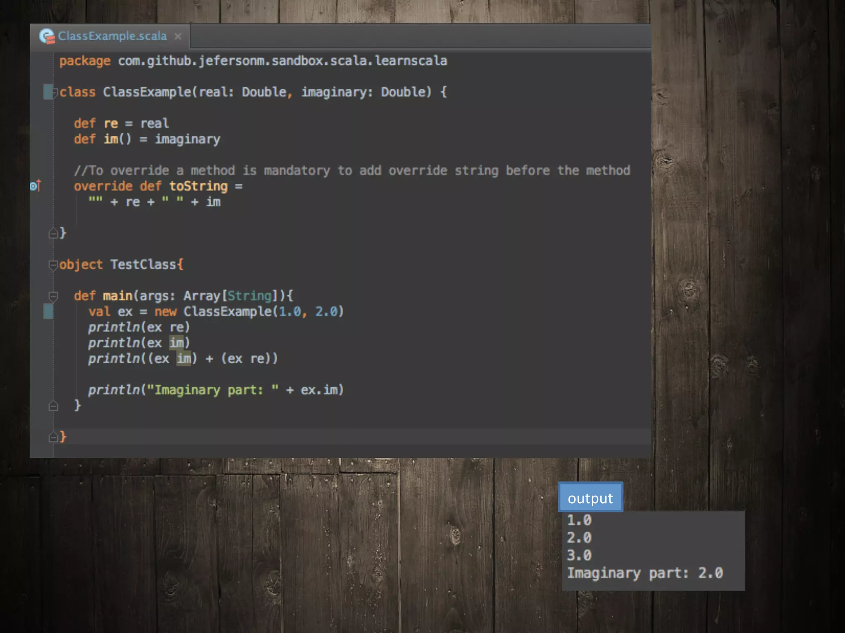The image size is (845, 633).
Task: Click the 3.0 line in output panel
Action: coord(579,556)
